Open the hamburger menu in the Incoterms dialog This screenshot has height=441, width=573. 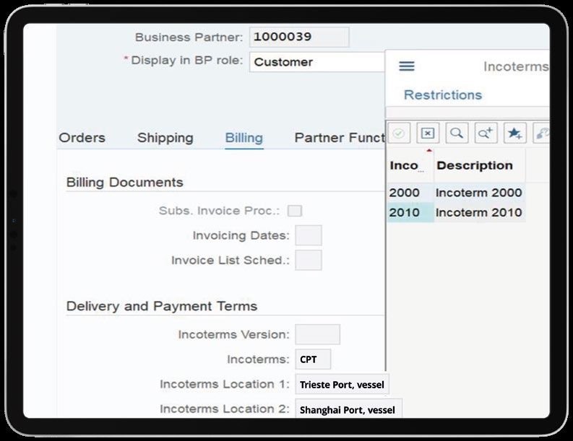406,66
